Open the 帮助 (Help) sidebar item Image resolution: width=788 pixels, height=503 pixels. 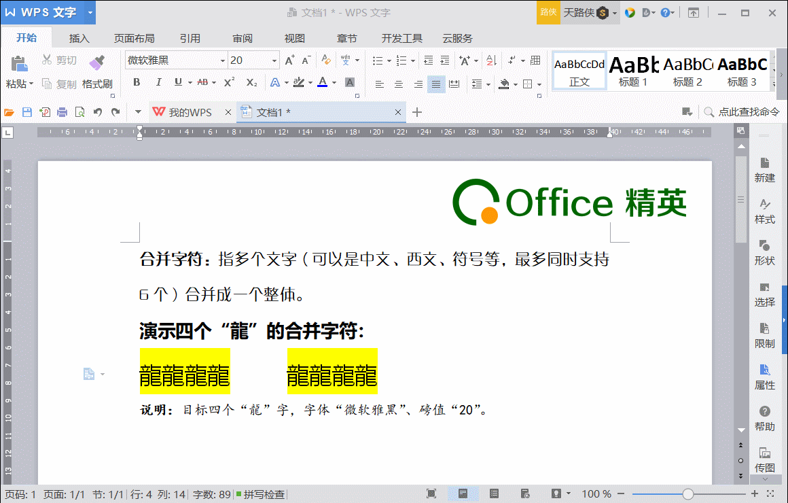(764, 419)
